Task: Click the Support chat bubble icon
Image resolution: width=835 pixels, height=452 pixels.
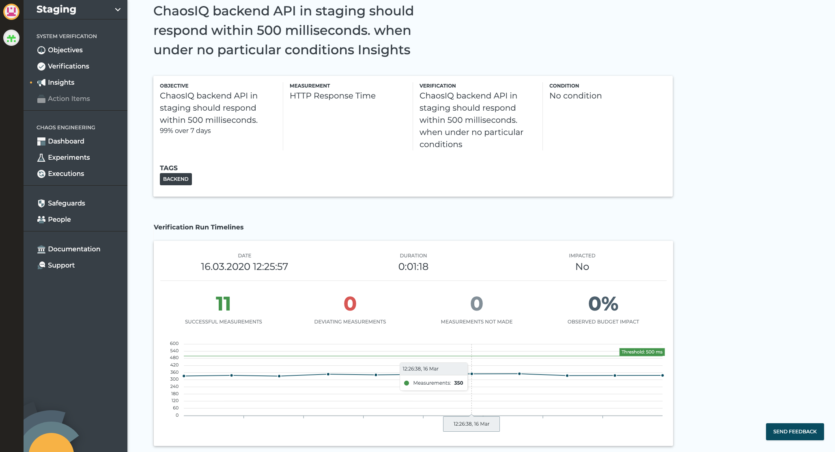Action: 41,266
